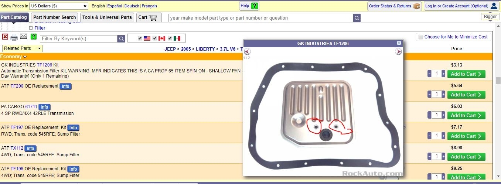This screenshot has height=184, width=501.
Task: Click the LIBERTY breadcrumb link
Action: click(205, 49)
